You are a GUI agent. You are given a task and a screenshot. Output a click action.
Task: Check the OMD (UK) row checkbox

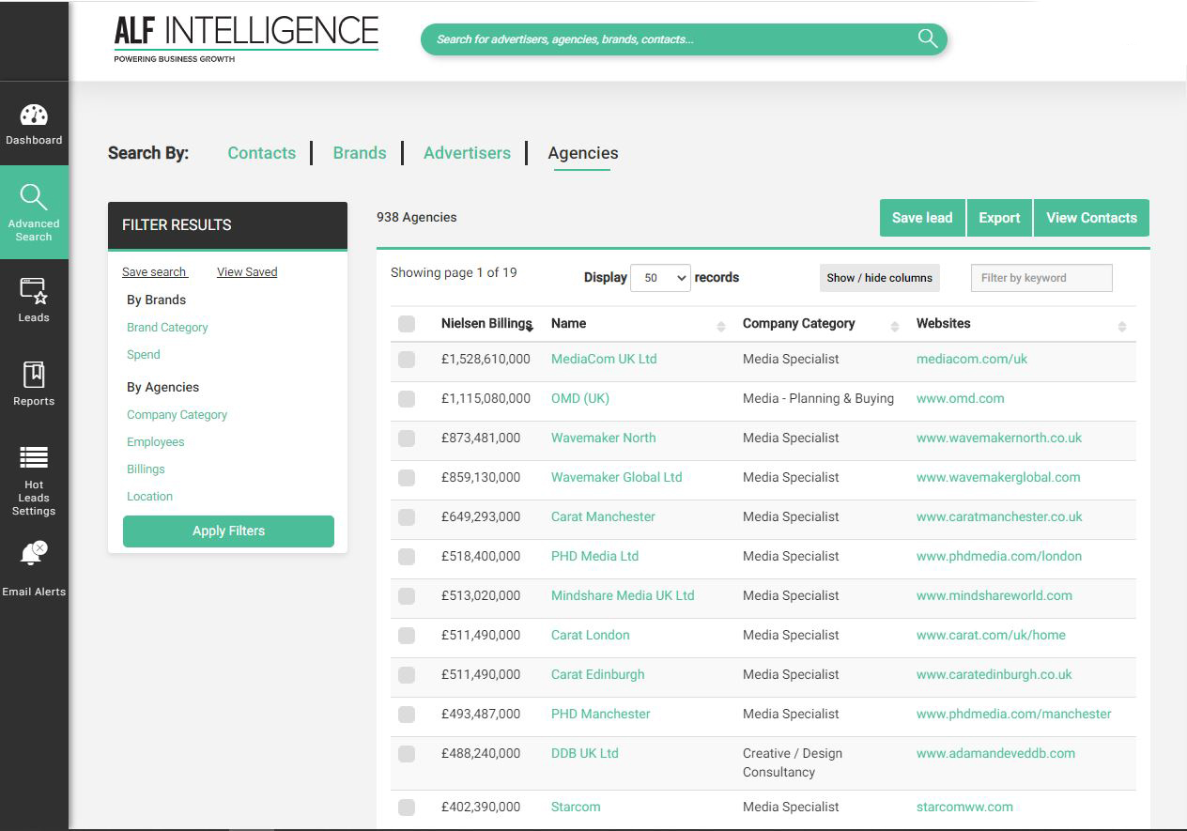pos(407,399)
